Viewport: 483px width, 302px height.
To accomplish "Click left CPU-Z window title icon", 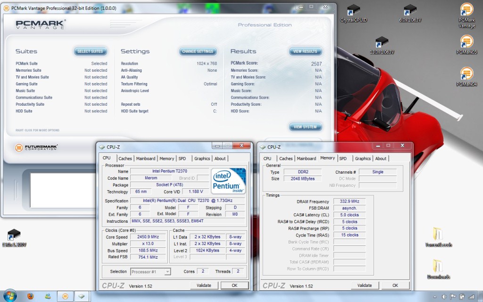I will [102, 147].
